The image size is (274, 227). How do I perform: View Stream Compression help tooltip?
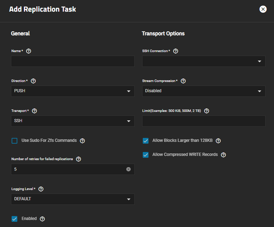[x=183, y=81]
